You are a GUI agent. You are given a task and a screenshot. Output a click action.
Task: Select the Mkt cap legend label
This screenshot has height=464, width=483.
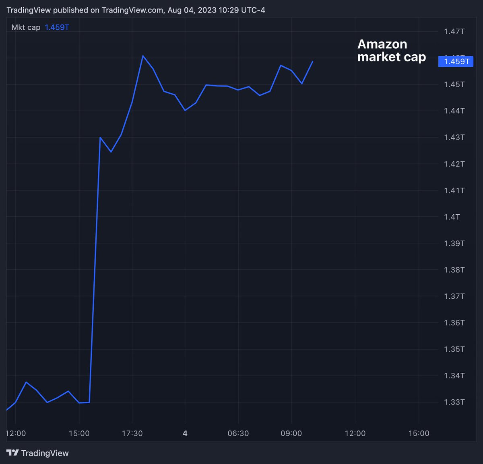26,27
